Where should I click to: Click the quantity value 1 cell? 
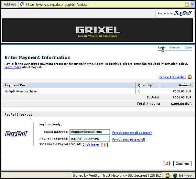point(147,91)
